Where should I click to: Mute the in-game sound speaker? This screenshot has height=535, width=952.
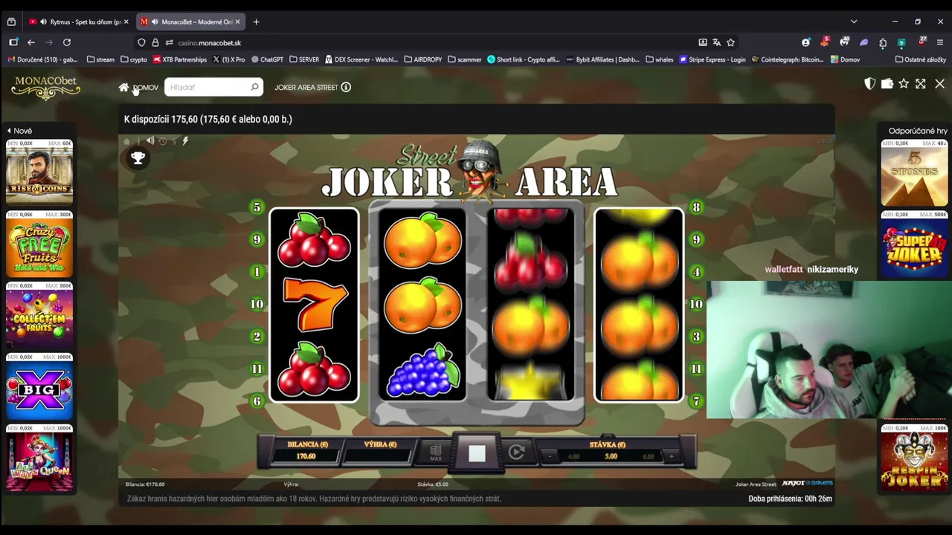(x=150, y=141)
